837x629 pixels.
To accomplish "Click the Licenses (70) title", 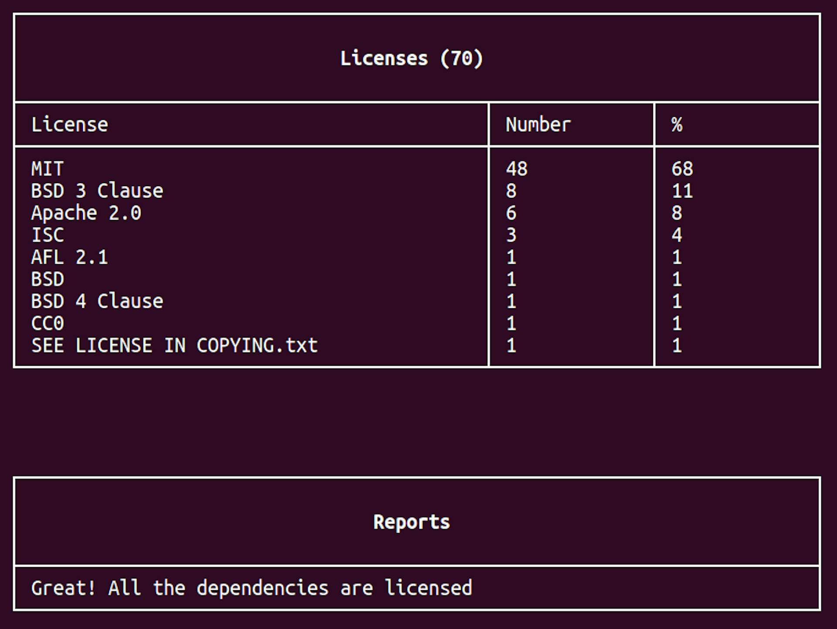I will [411, 58].
